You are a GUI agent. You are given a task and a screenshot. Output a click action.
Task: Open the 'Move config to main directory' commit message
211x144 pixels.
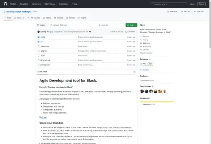point(92,51)
